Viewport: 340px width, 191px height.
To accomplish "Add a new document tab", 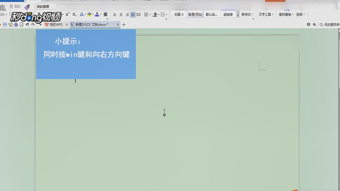I will 124,25.
